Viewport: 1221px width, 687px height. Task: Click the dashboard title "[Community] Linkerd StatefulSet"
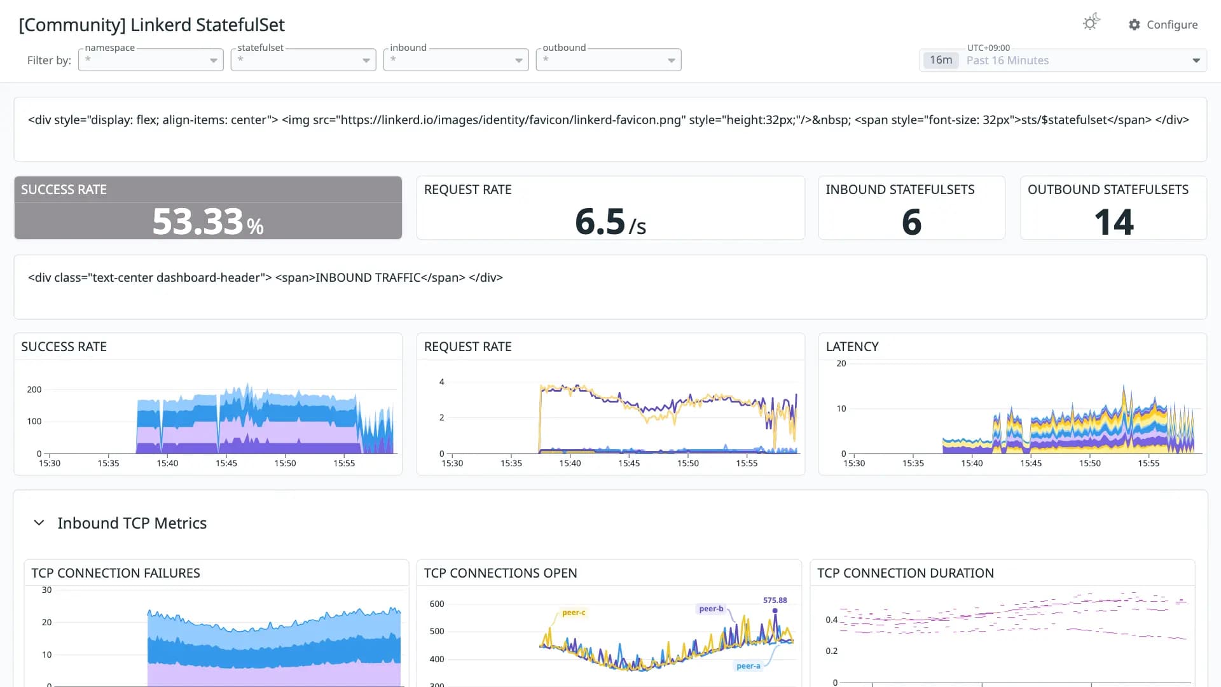click(151, 25)
